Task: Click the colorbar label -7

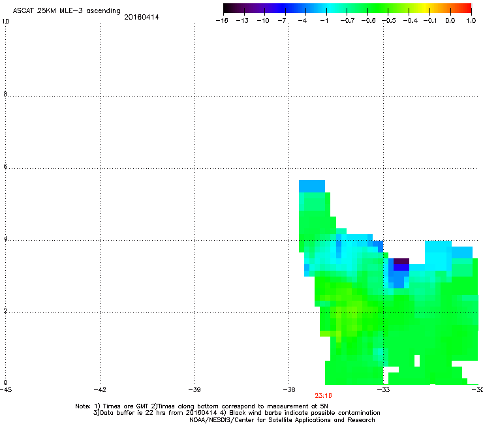Action: click(x=281, y=21)
